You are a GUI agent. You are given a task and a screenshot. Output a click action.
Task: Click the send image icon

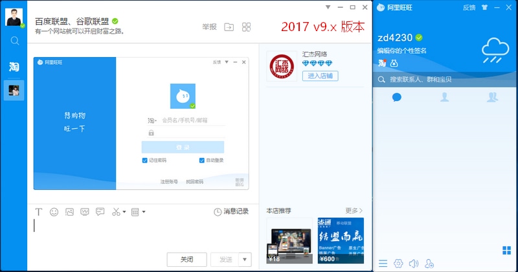coord(69,212)
